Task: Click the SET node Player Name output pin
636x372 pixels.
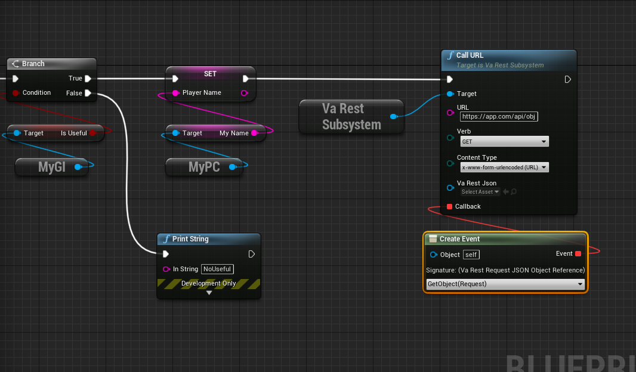Action: coord(244,93)
